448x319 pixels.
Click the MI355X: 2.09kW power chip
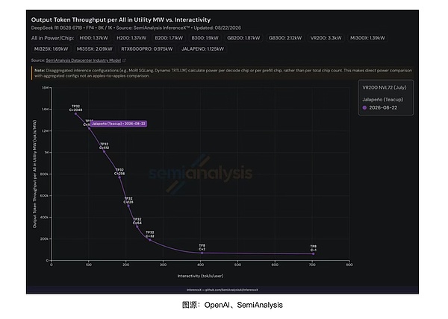click(x=95, y=49)
